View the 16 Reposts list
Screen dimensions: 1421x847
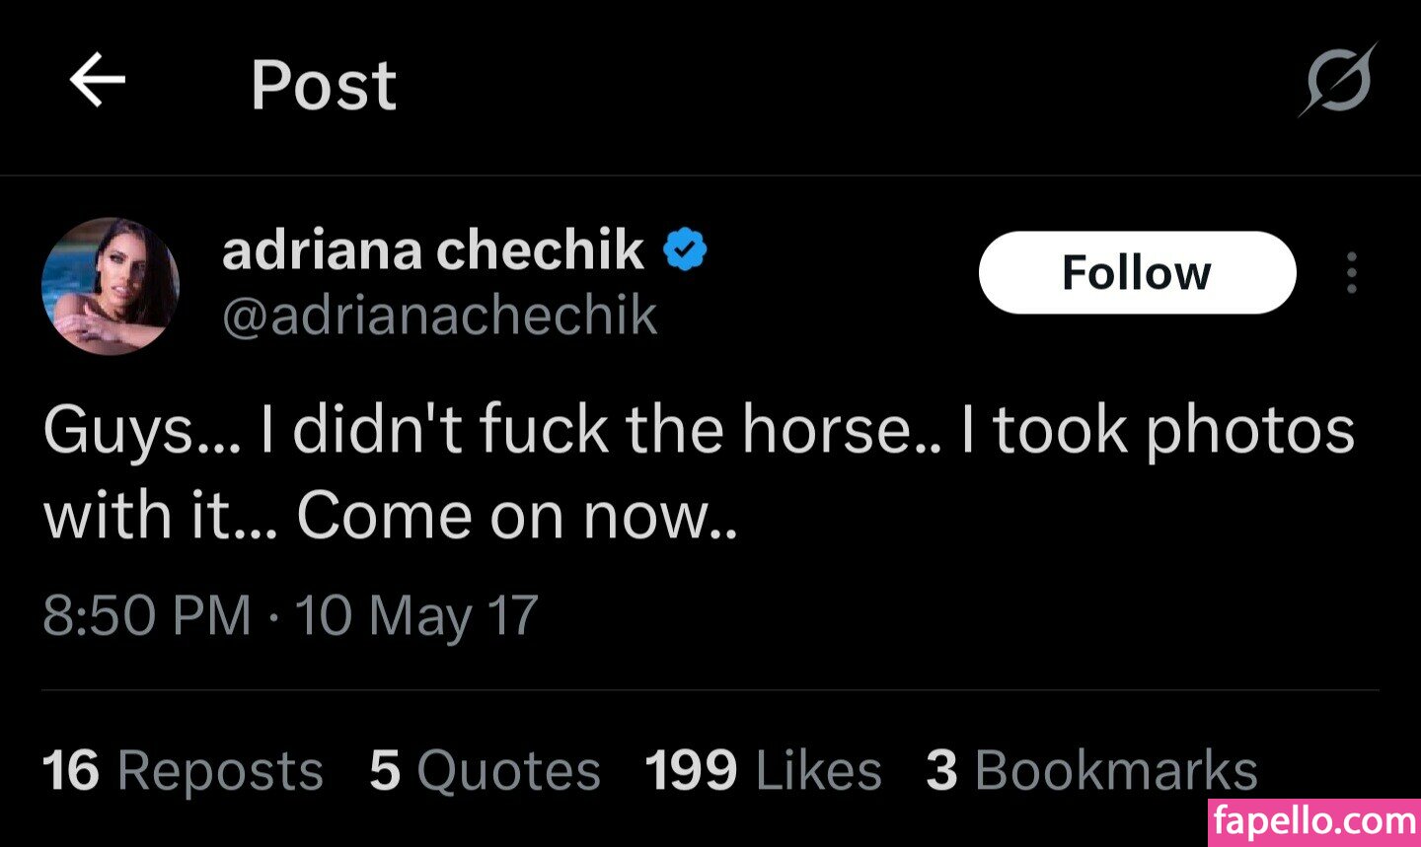point(183,770)
